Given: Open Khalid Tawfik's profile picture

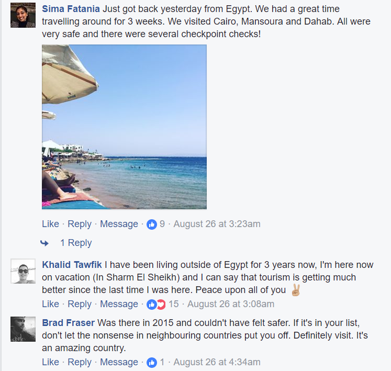Looking at the screenshot, I should tap(23, 271).
